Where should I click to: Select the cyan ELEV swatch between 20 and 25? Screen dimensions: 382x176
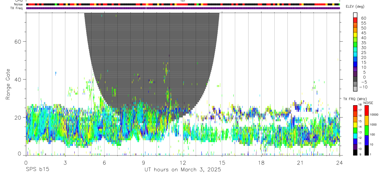(355, 55)
